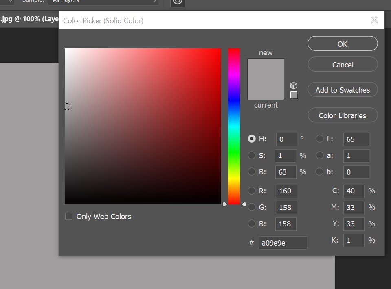Click the circular color marker in color field
Viewport: 391px width, 289px height.
click(x=67, y=106)
